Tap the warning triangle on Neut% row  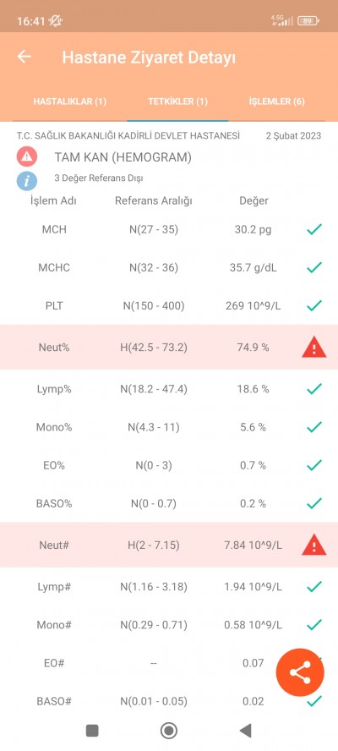[x=314, y=348]
